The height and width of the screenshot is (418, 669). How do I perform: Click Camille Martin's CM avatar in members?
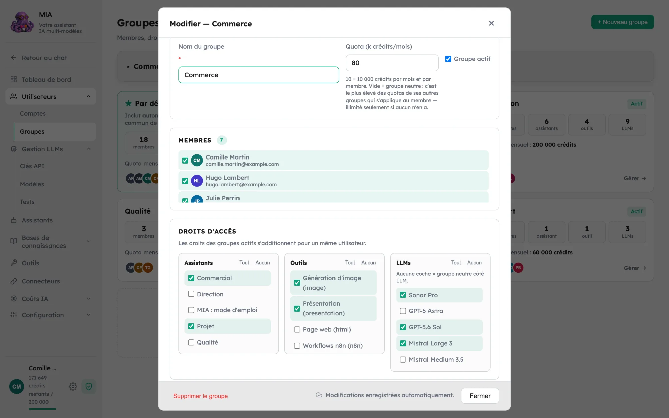(x=197, y=160)
